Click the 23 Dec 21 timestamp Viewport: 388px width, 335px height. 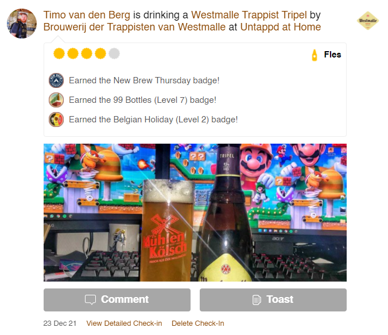(60, 324)
